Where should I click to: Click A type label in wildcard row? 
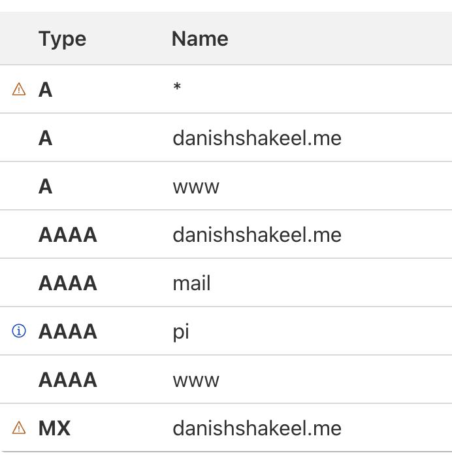click(x=45, y=90)
